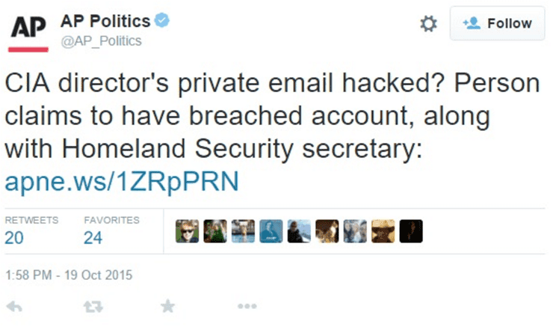The width and height of the screenshot is (553, 327).
Task: Click the last dark black avatar
Action: coord(410,231)
